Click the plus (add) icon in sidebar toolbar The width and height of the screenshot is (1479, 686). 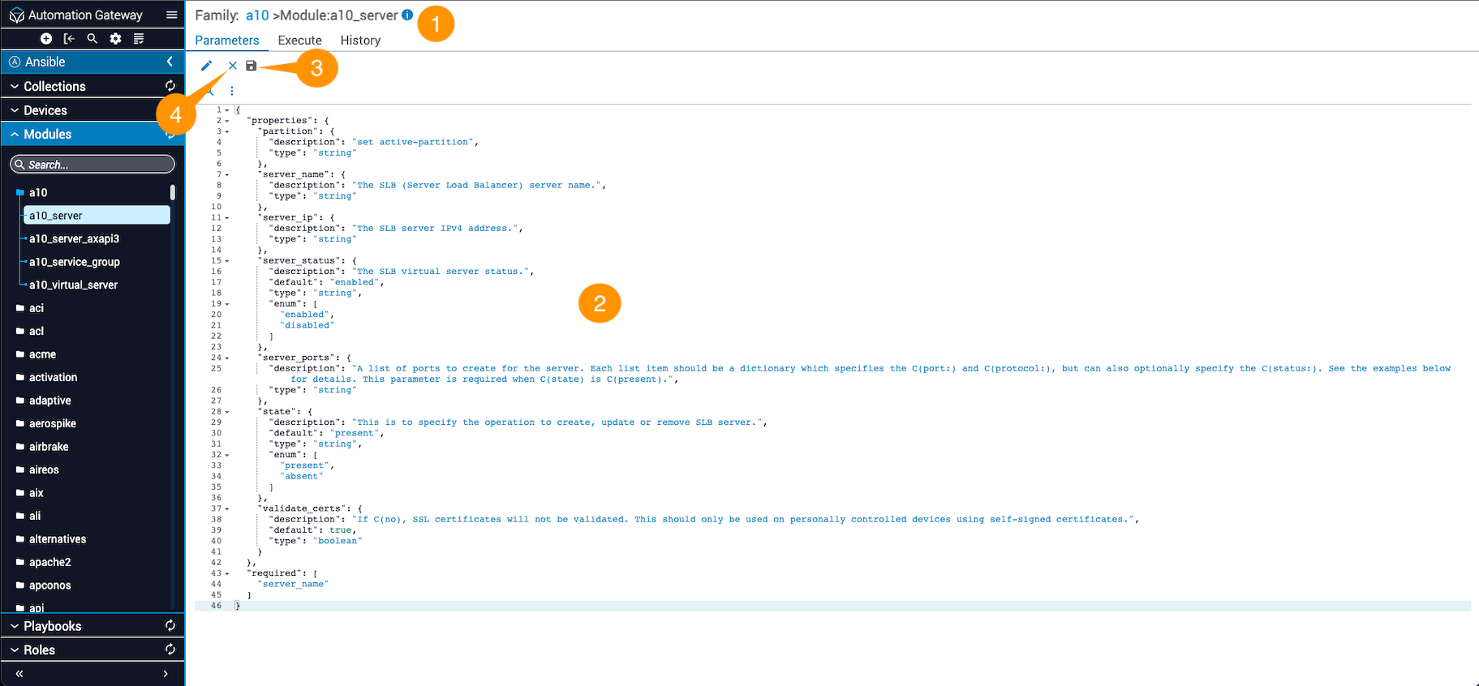[46, 39]
